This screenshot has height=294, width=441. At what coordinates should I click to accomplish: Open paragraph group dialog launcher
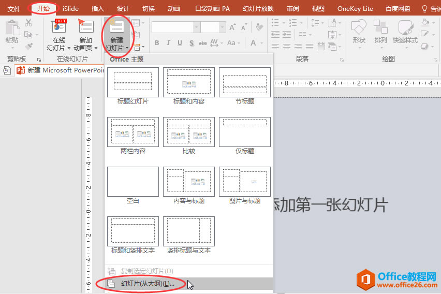pos(342,60)
